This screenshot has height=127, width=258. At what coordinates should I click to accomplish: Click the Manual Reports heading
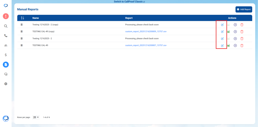click(28, 9)
